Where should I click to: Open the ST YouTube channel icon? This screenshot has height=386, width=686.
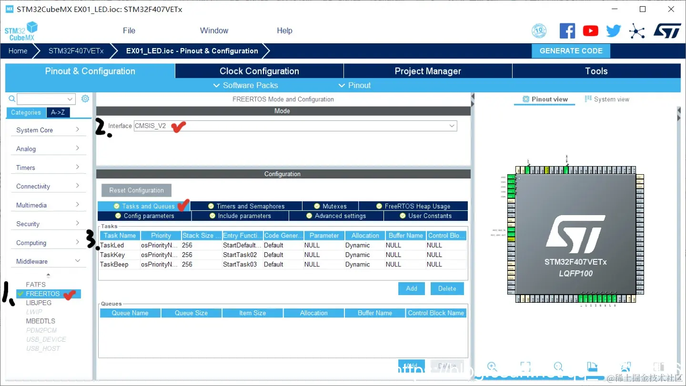pos(590,31)
